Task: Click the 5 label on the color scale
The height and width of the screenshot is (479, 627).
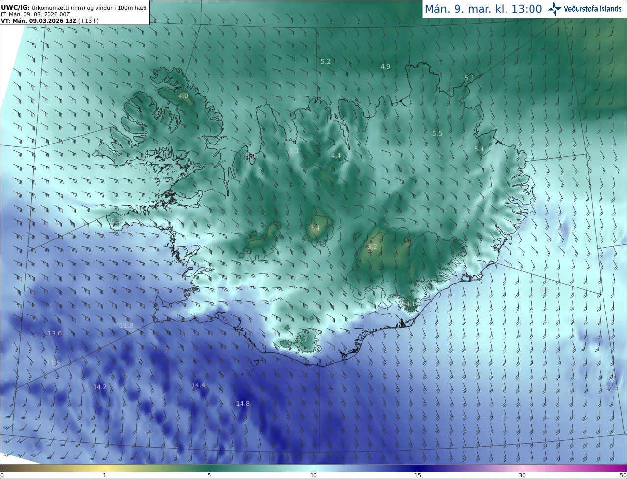Action: [x=209, y=476]
